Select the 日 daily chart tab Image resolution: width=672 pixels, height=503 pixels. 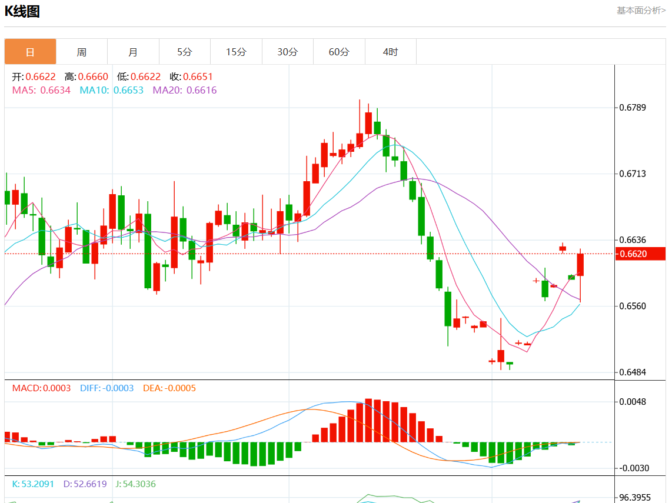(x=31, y=52)
